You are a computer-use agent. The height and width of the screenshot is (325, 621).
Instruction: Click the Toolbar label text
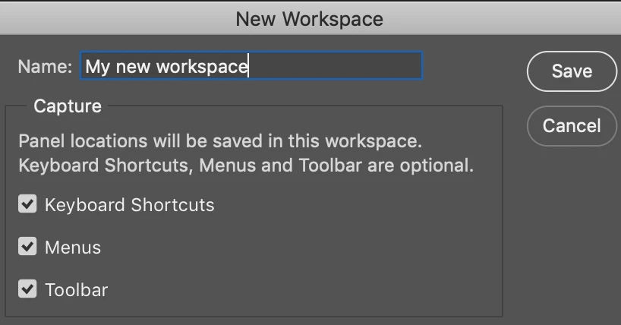click(x=77, y=290)
